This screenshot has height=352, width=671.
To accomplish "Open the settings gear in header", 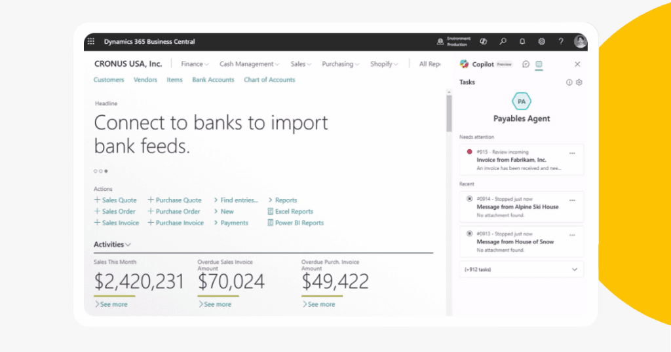I will click(542, 41).
